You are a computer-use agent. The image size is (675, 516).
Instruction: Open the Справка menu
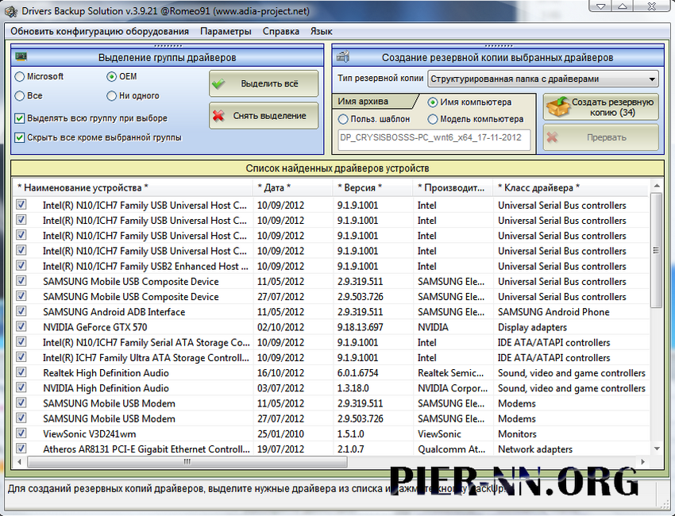pyautogui.click(x=280, y=32)
